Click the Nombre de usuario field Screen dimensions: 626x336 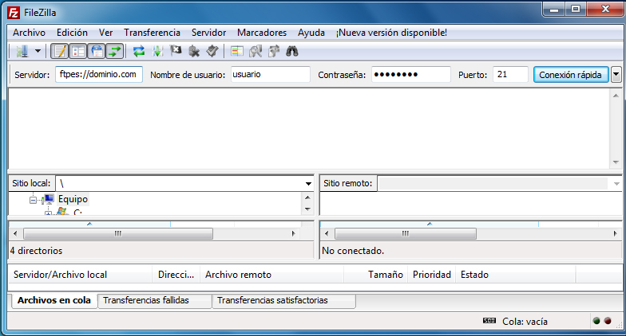coord(270,75)
